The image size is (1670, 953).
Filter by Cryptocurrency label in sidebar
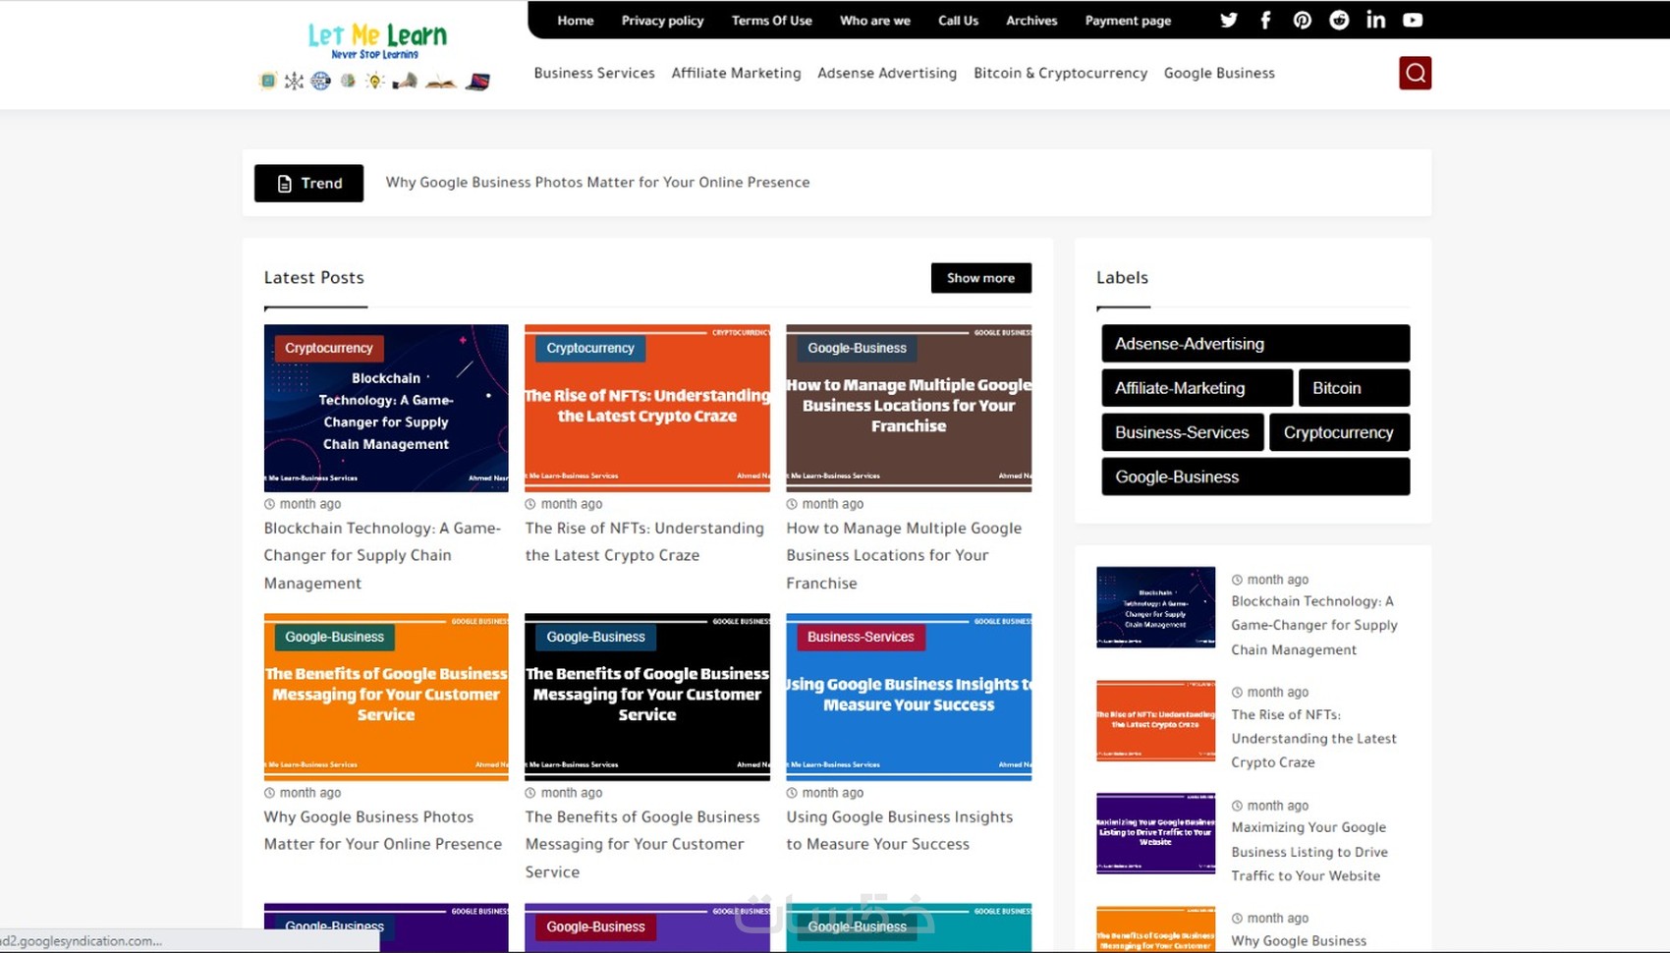[1339, 432]
